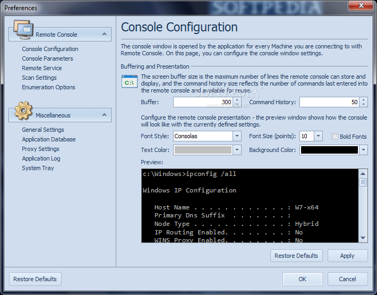Click 'Windows IP Configuration' preview text

pos(190,191)
